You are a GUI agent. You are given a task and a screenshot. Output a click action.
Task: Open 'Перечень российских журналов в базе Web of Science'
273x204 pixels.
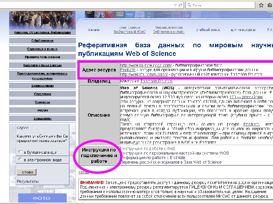171,162
